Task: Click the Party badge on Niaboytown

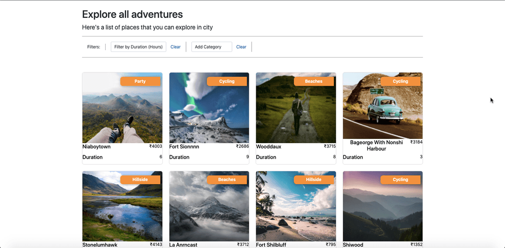Action: click(x=140, y=81)
